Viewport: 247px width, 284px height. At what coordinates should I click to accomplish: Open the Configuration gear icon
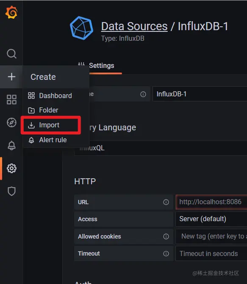point(11,169)
